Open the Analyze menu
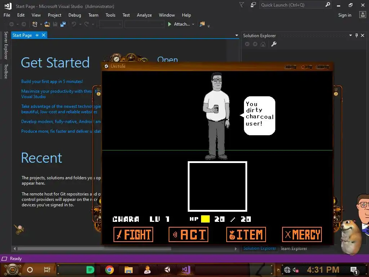Screen dimensions: 369x277 144,15
